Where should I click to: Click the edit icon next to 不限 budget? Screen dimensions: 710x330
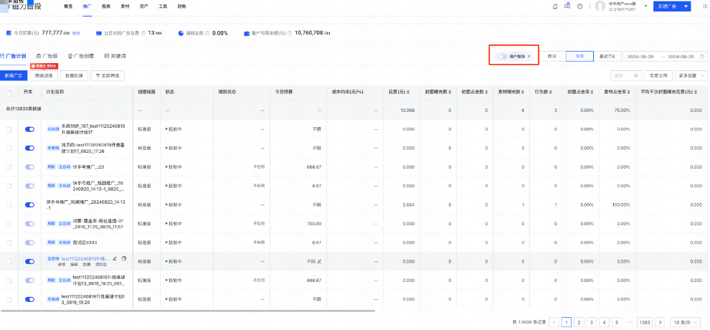(319, 261)
